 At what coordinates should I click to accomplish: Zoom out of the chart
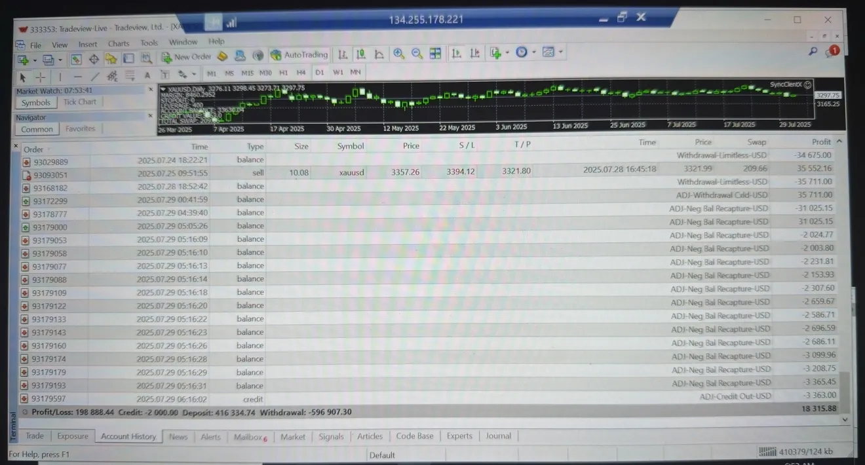[x=417, y=54]
